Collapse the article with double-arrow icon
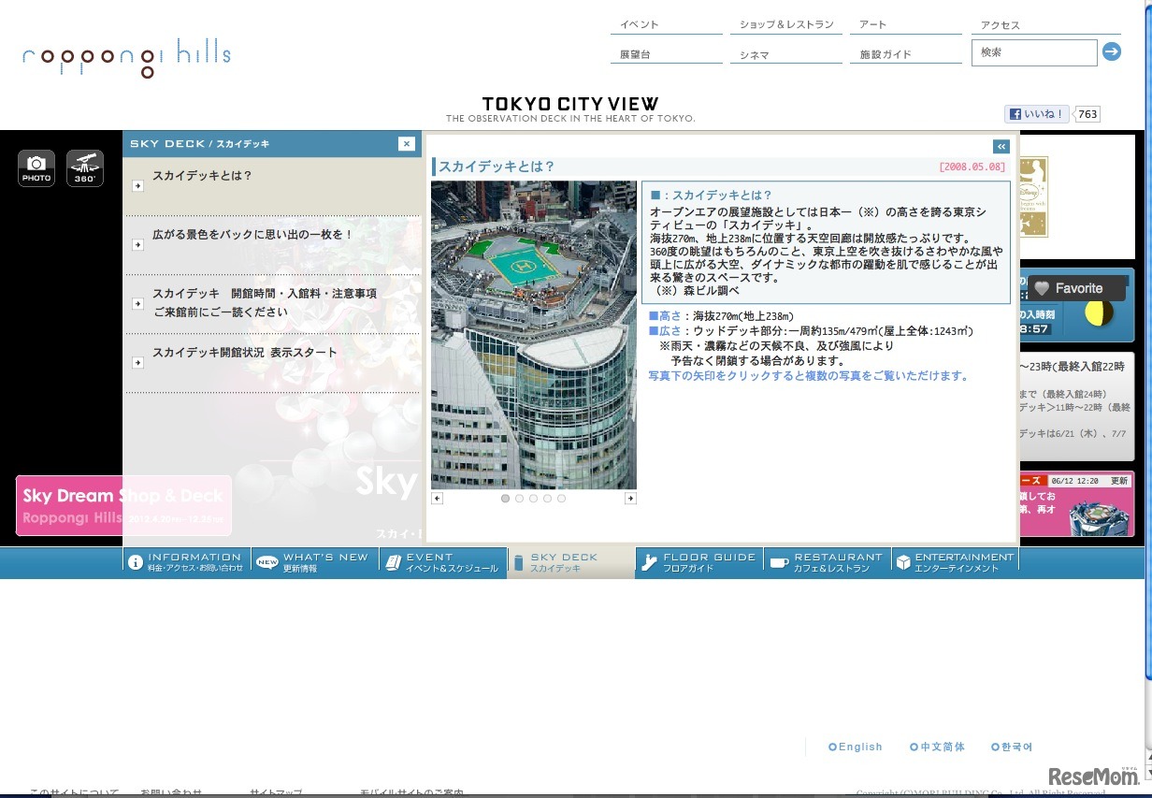This screenshot has height=798, width=1152. [x=1001, y=147]
